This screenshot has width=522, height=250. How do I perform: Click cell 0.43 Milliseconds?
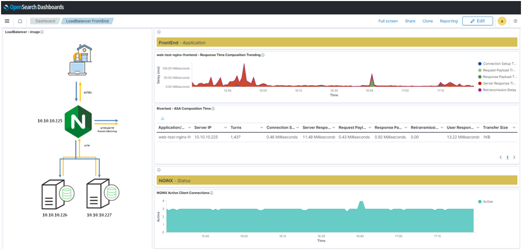(x=354, y=137)
